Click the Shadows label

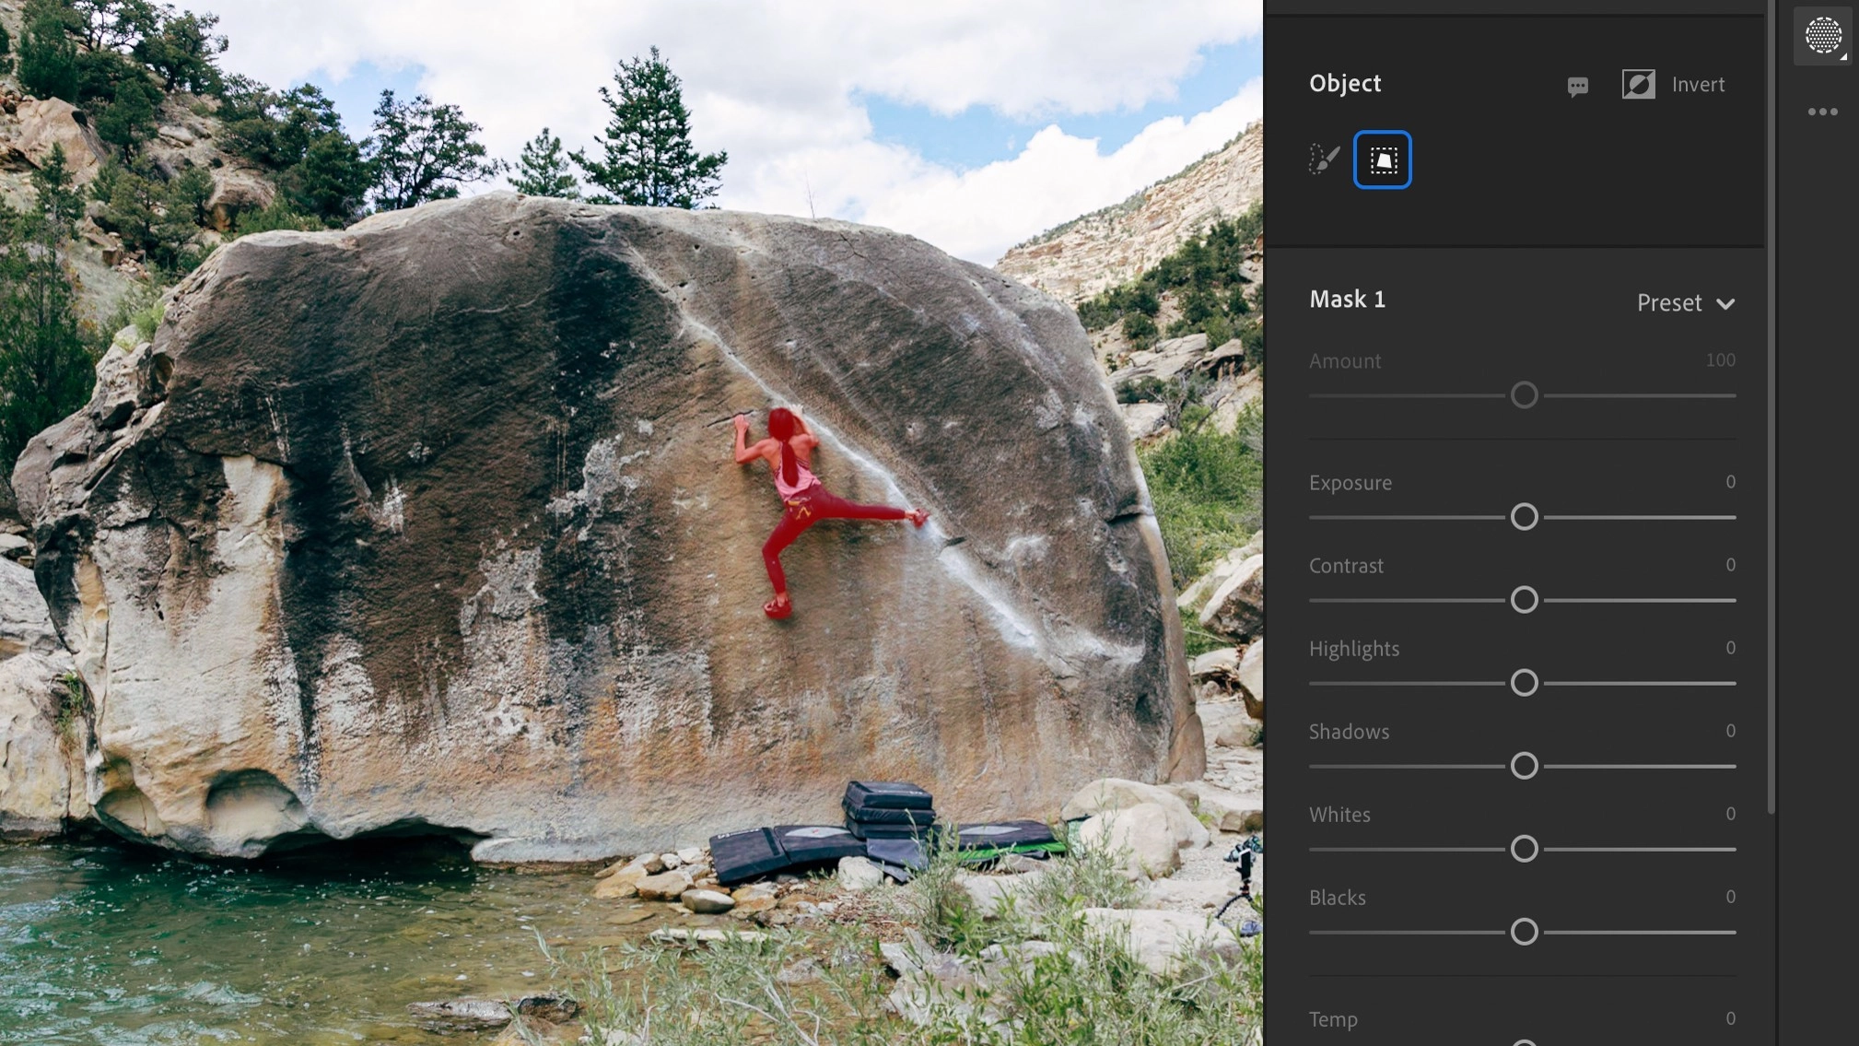tap(1349, 732)
